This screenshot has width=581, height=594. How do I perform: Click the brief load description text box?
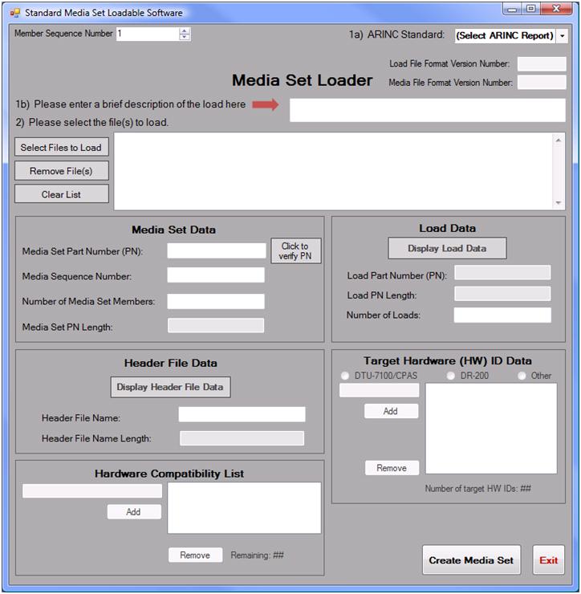(x=427, y=110)
